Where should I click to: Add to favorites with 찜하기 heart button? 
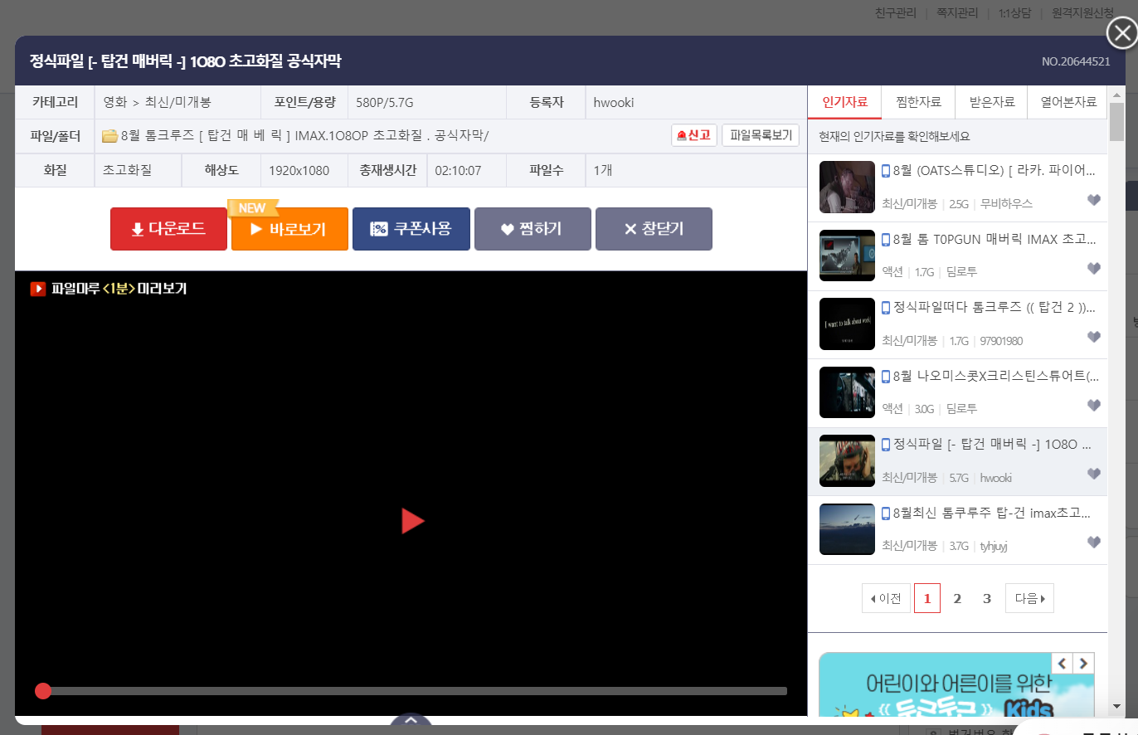[x=532, y=229]
